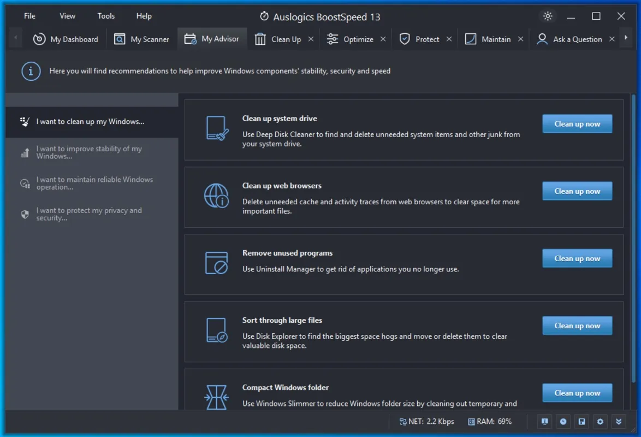Open the File menu
The image size is (641, 437).
coord(29,16)
